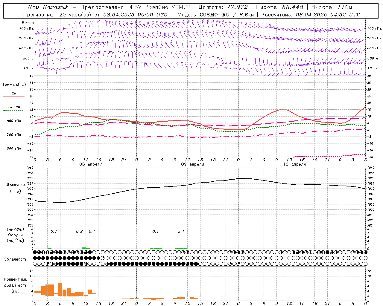
Task: Click the Долгота: 77.972 value
Action: pyautogui.click(x=223, y=7)
